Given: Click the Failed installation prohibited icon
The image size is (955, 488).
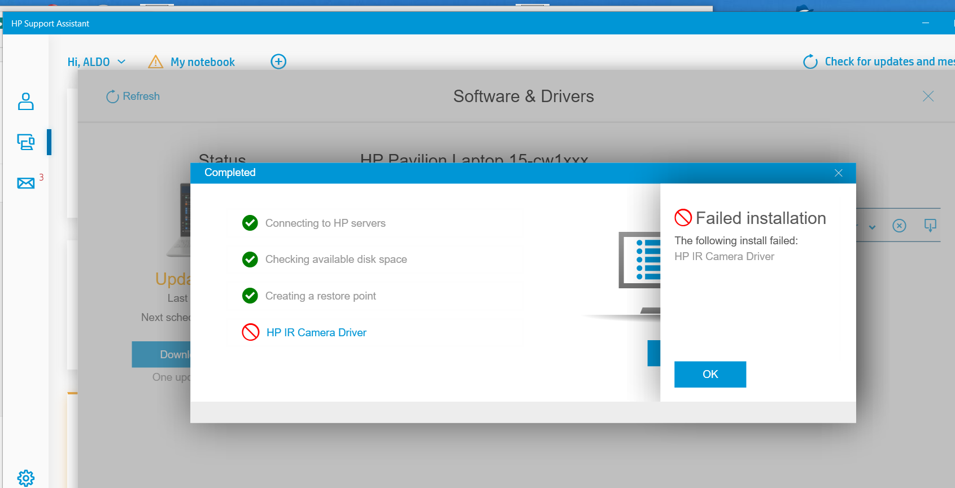Looking at the screenshot, I should [683, 218].
